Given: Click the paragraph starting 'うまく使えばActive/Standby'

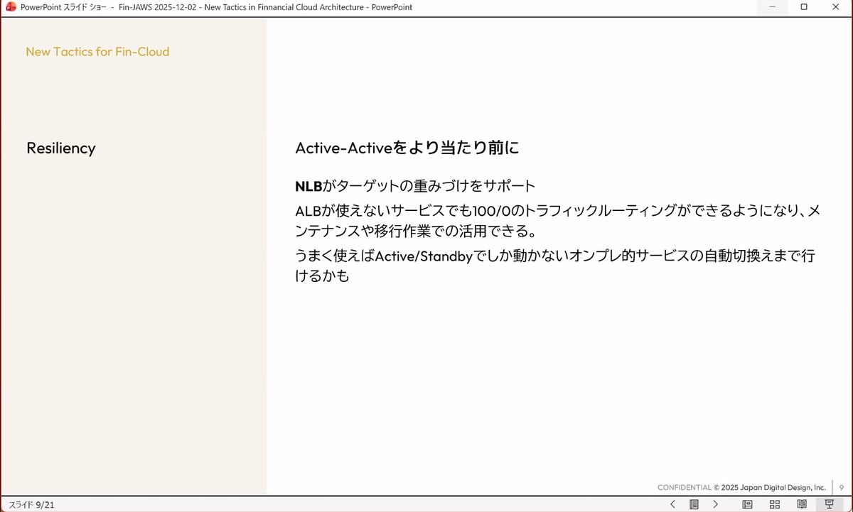Looking at the screenshot, I should [x=554, y=266].
